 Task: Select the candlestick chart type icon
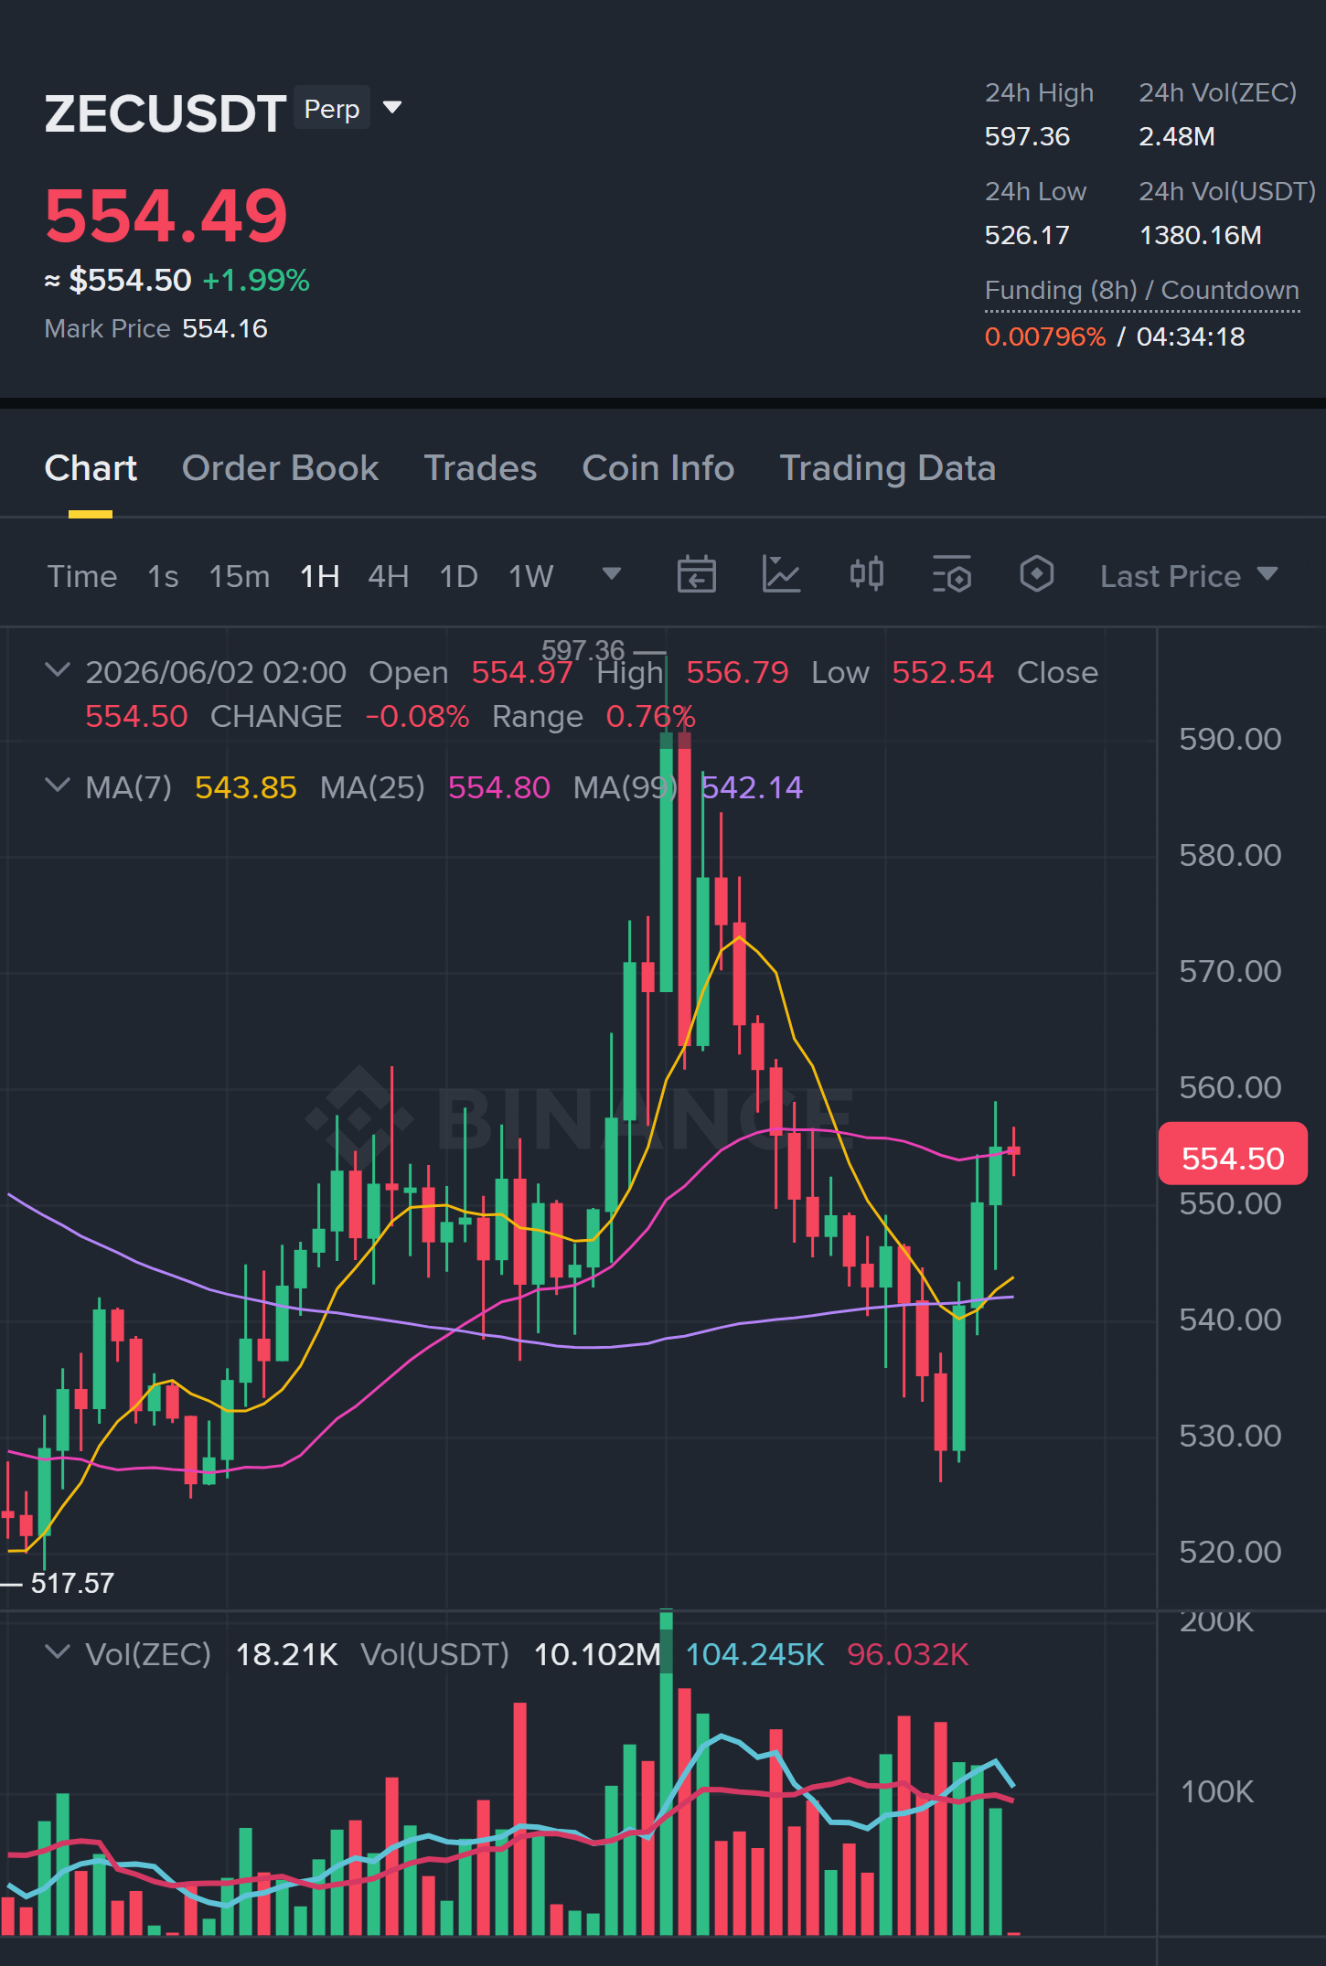[x=866, y=575]
